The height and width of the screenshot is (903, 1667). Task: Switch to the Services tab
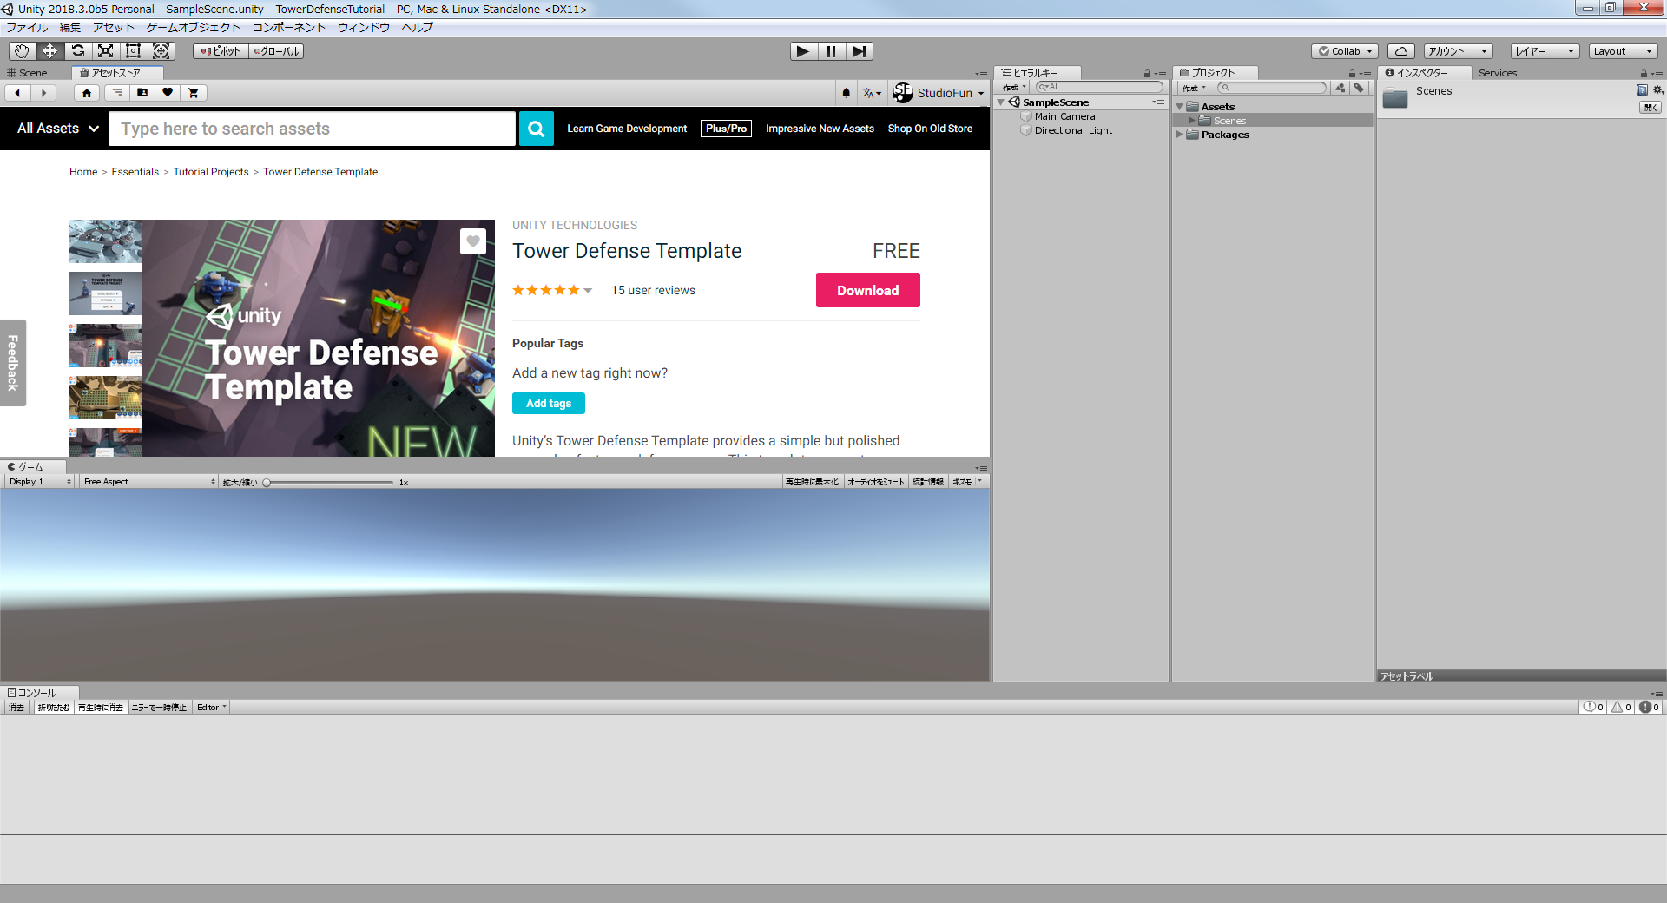click(1498, 73)
